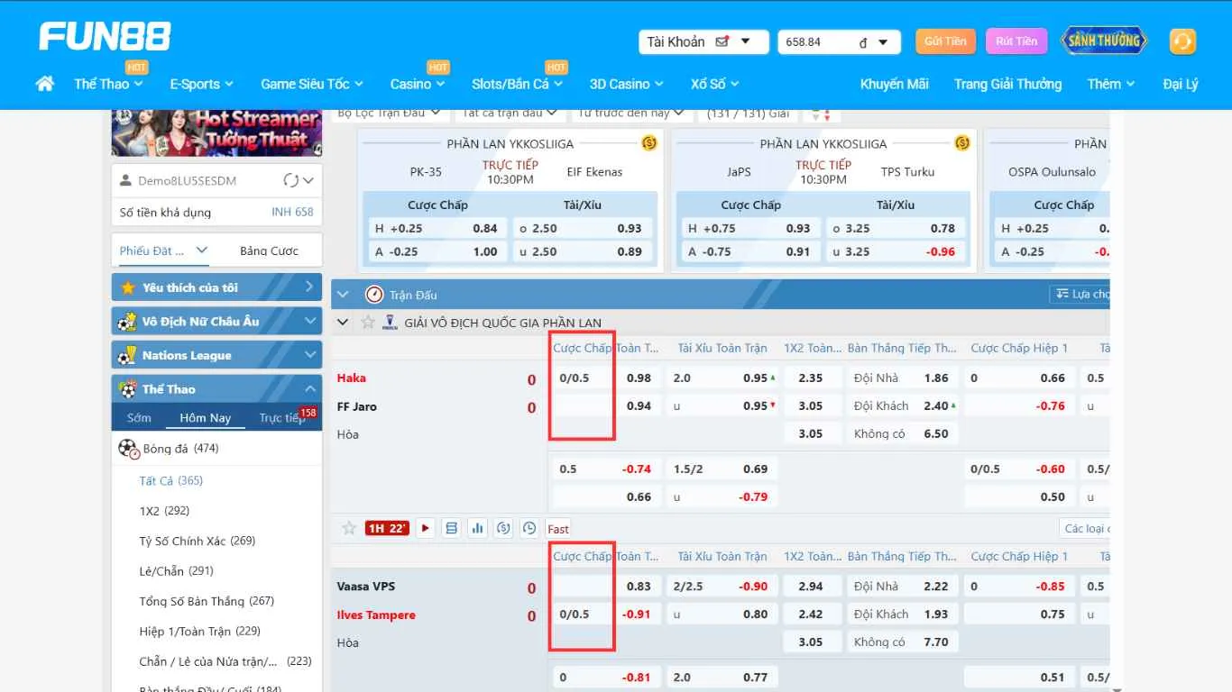Switch to the Trực tiếp tab
Image resolution: width=1232 pixels, height=692 pixels.
tap(281, 418)
